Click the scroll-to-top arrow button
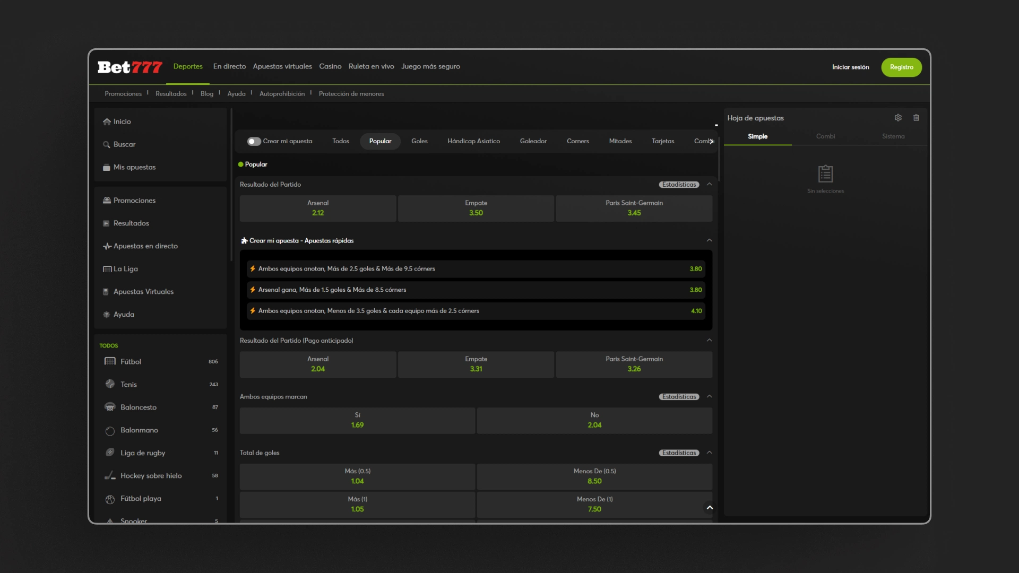 point(710,508)
